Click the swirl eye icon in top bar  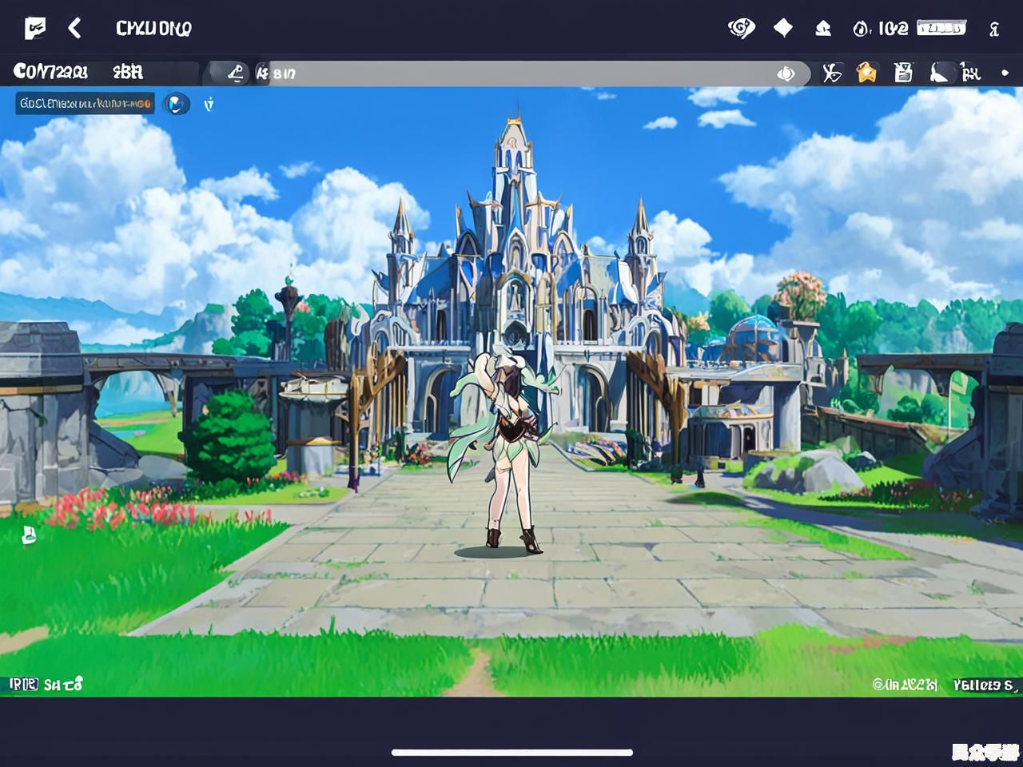[741, 29]
